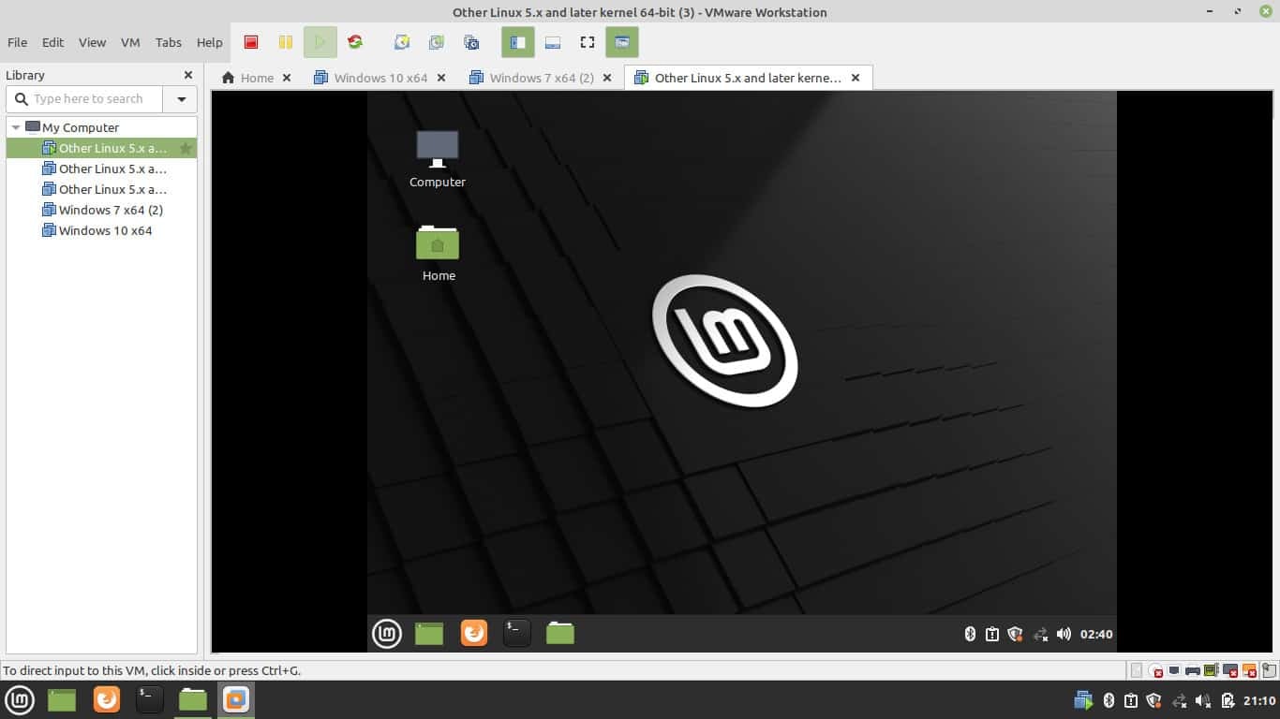
Task: Open the Files folder beside Terminal in guest panel
Action: (560, 634)
